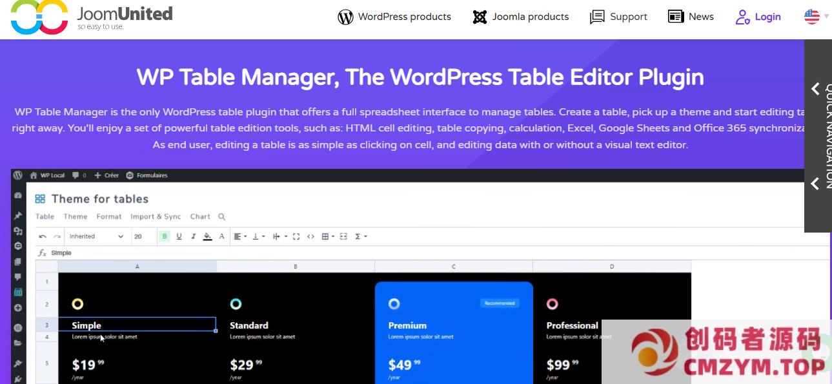Click the fullscreen selection icon
Screen dimensions: 832x384
[x=296, y=236]
